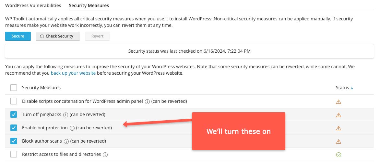
Task: Check Disable scripts concatenation checkbox
Action: click(x=14, y=101)
